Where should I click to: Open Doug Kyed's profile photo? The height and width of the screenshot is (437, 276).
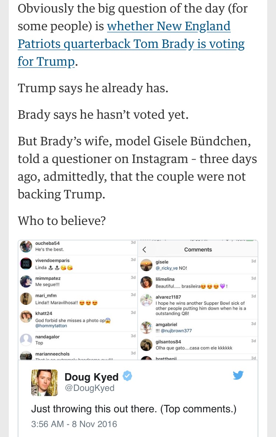(44, 383)
